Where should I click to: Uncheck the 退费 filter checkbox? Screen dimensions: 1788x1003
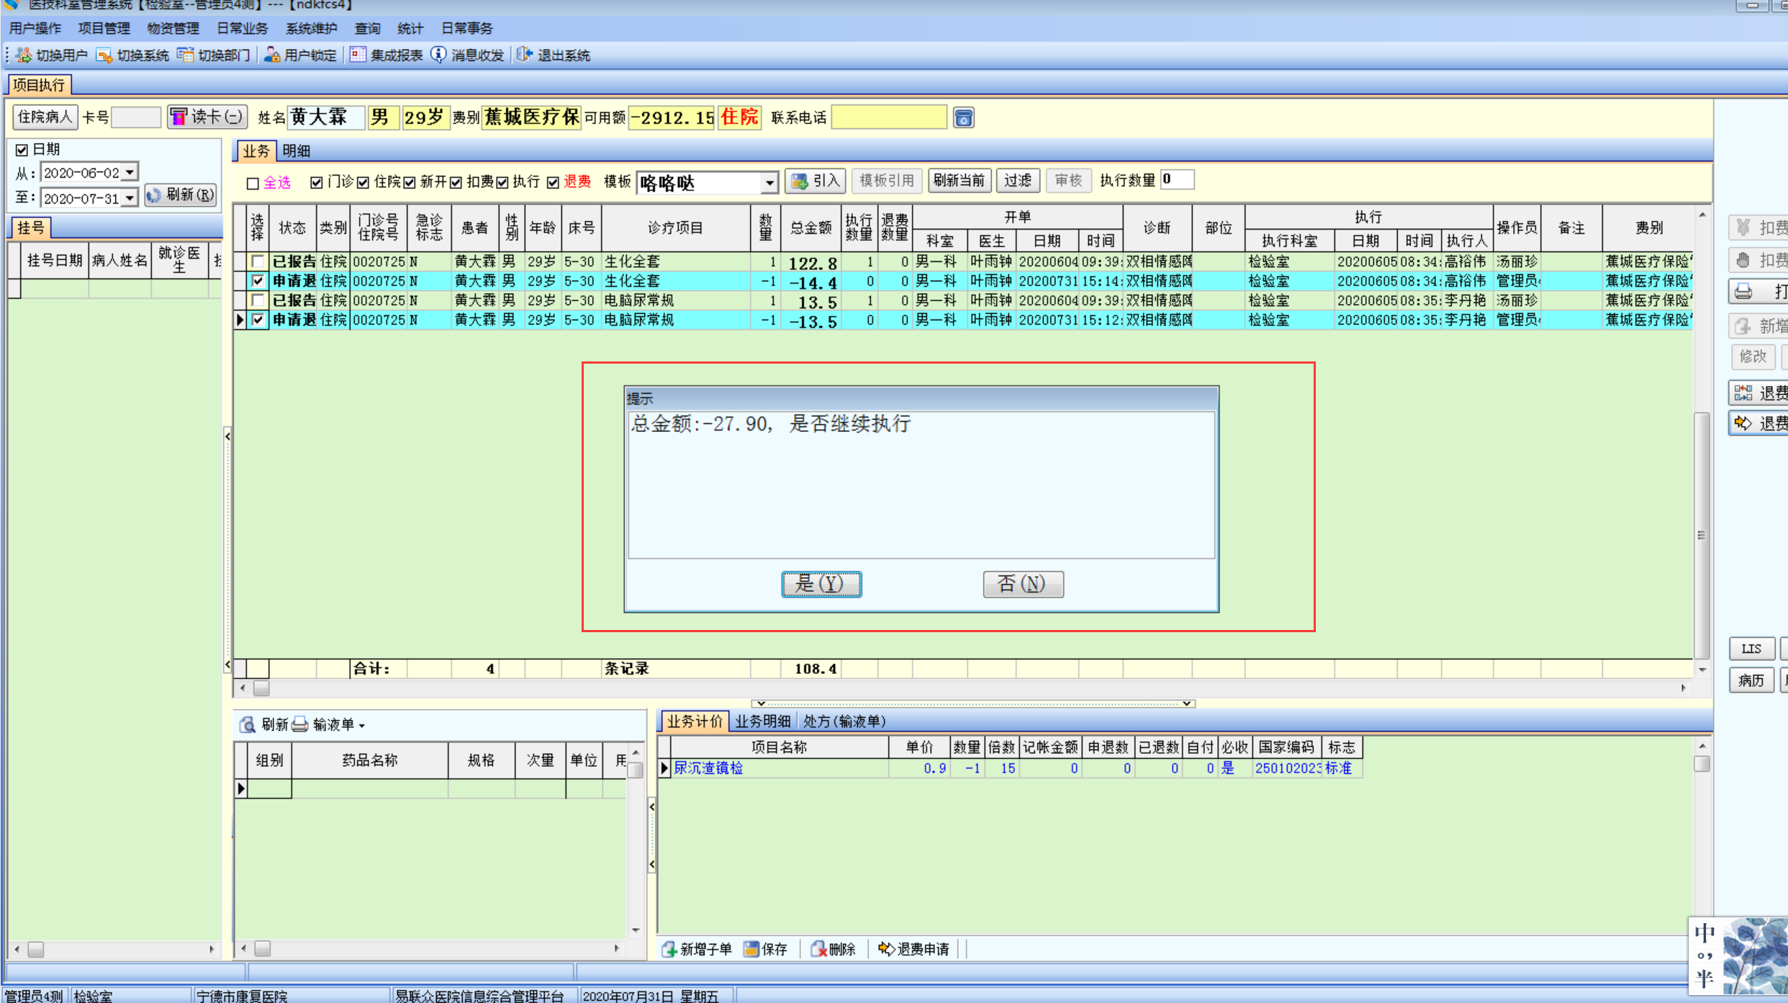pos(553,182)
